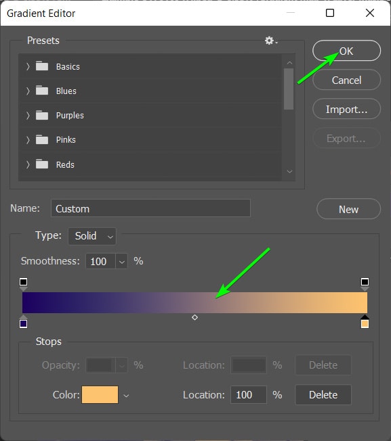The image size is (391, 441).
Task: Open the Smoothness percentage dropdown
Action: [x=121, y=261]
